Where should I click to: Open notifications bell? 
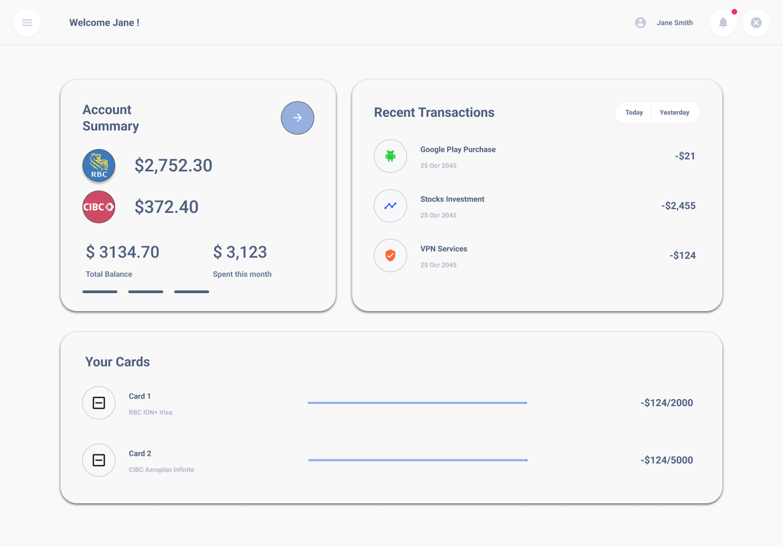[x=723, y=23]
